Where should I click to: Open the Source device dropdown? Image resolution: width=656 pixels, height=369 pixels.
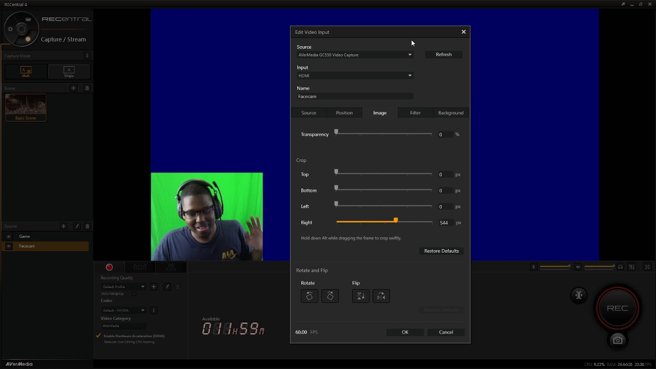click(x=355, y=55)
